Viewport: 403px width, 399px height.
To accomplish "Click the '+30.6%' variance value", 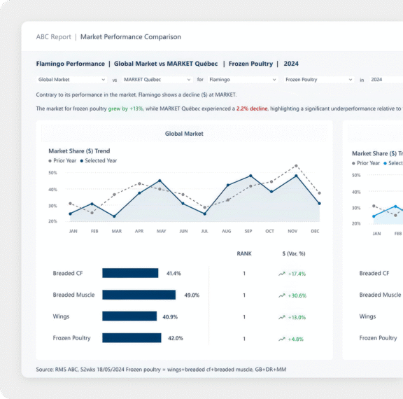I will [x=297, y=295].
